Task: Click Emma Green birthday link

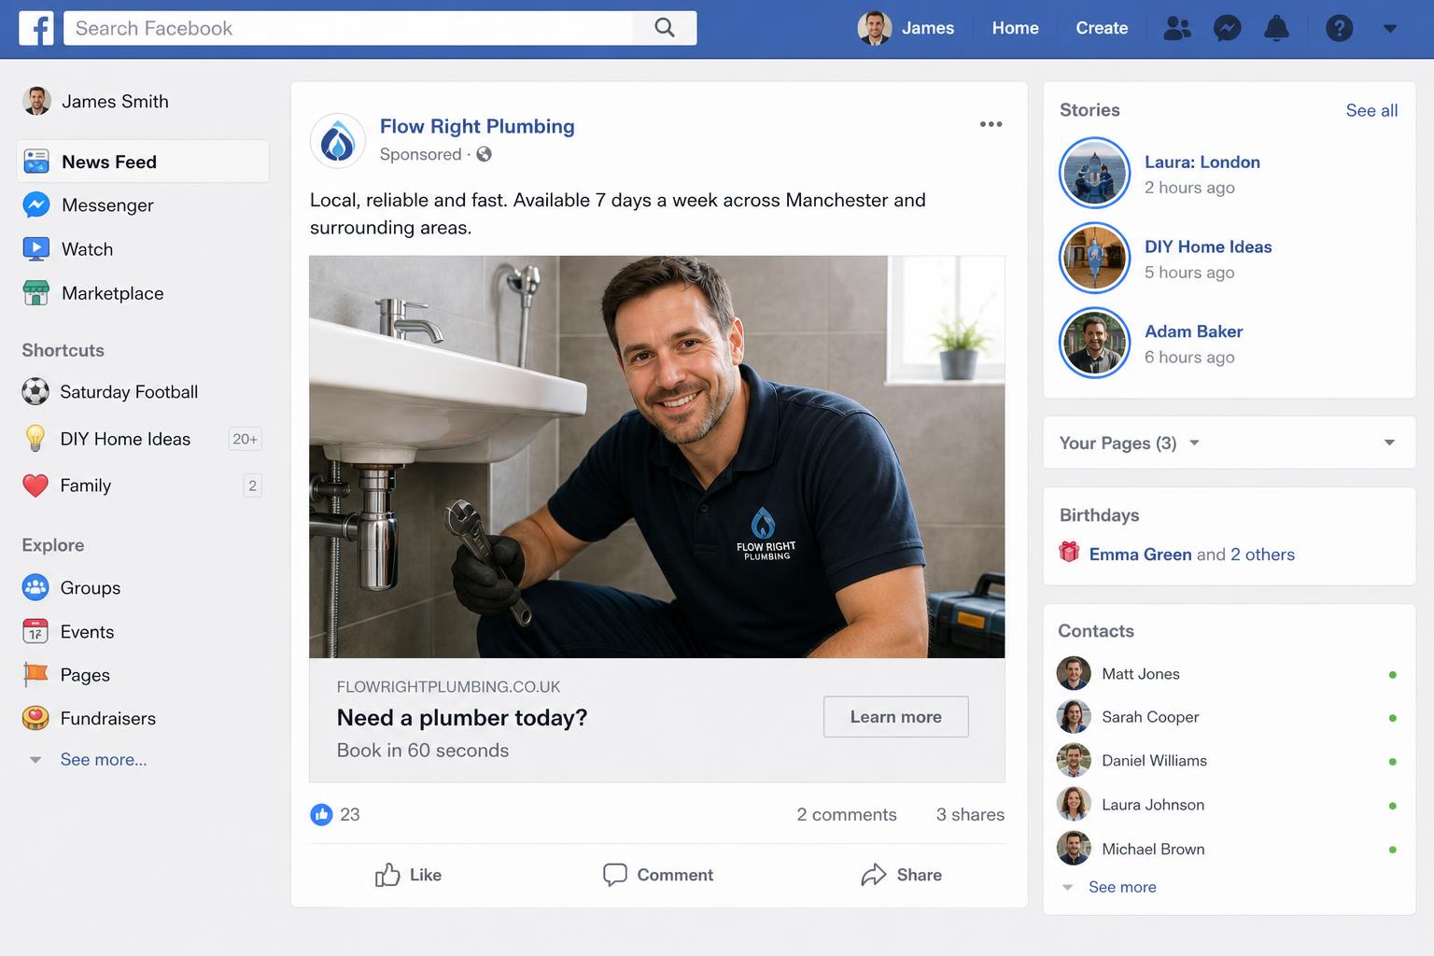Action: [1140, 555]
